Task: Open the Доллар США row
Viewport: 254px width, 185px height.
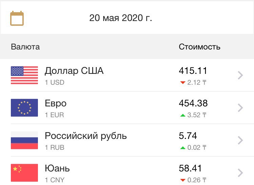Action: tap(127, 75)
